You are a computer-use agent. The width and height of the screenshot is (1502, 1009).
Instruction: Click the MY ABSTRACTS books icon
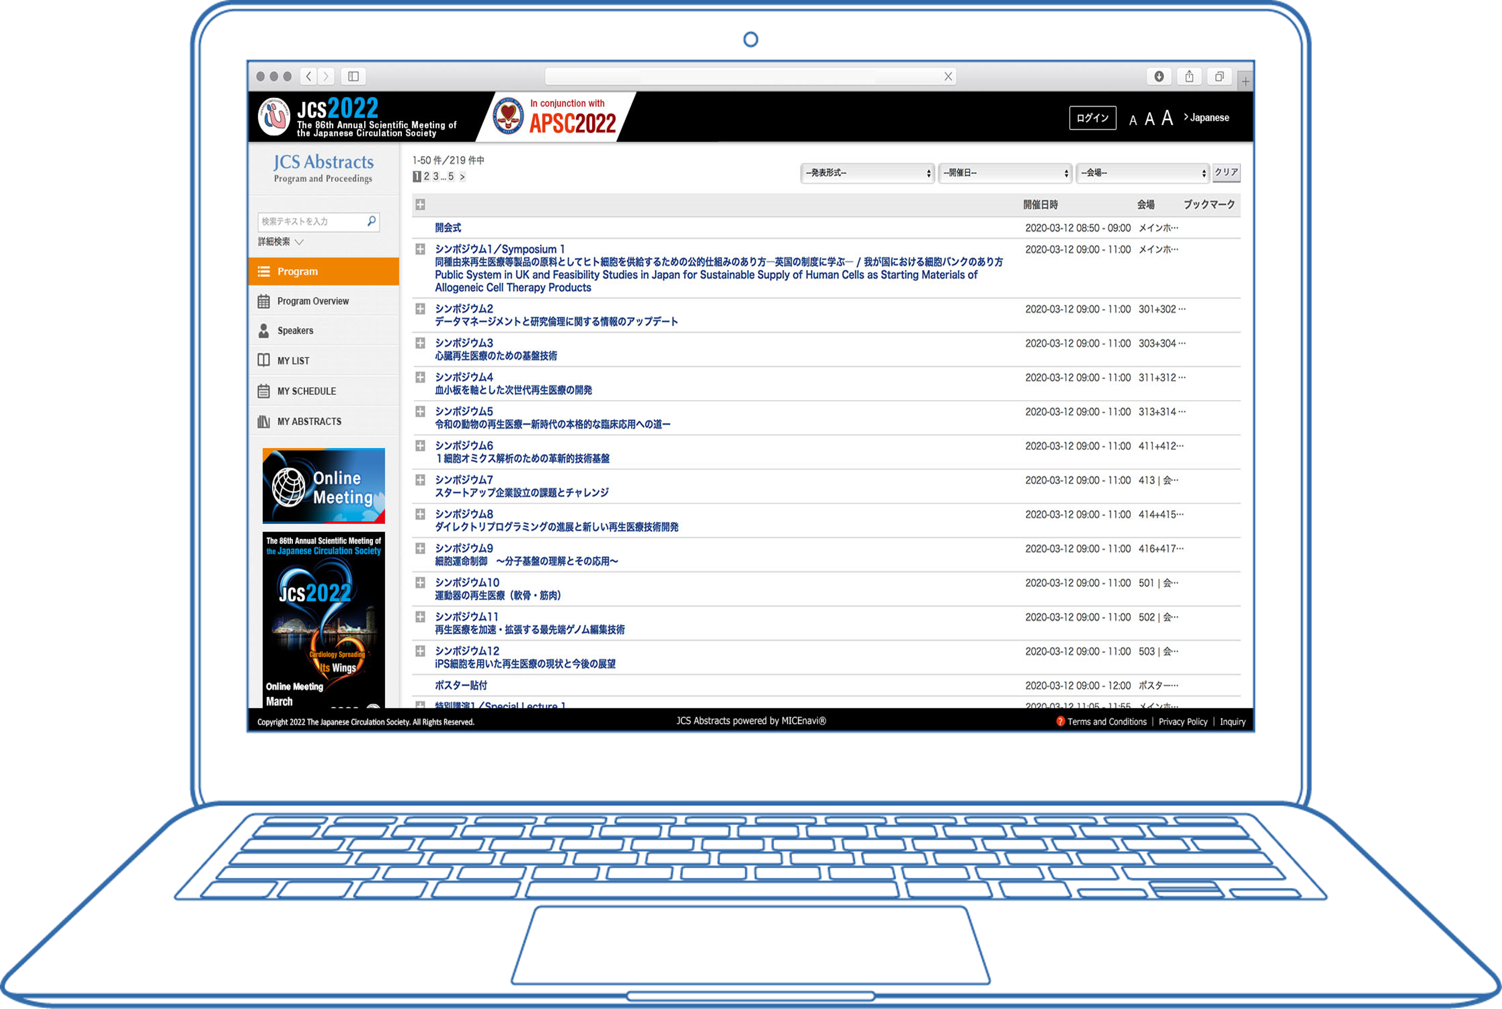264,422
